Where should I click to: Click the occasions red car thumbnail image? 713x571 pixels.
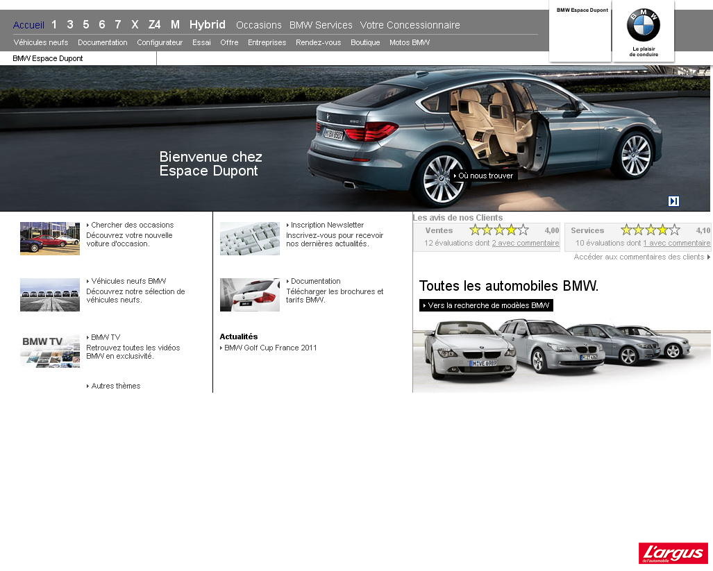(x=49, y=238)
